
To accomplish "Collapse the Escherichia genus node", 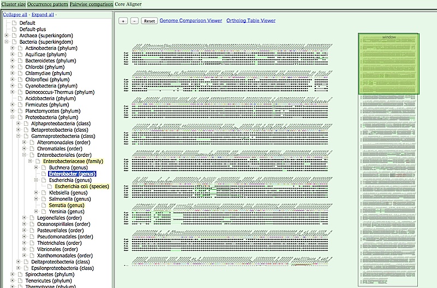I will (x=37, y=180).
